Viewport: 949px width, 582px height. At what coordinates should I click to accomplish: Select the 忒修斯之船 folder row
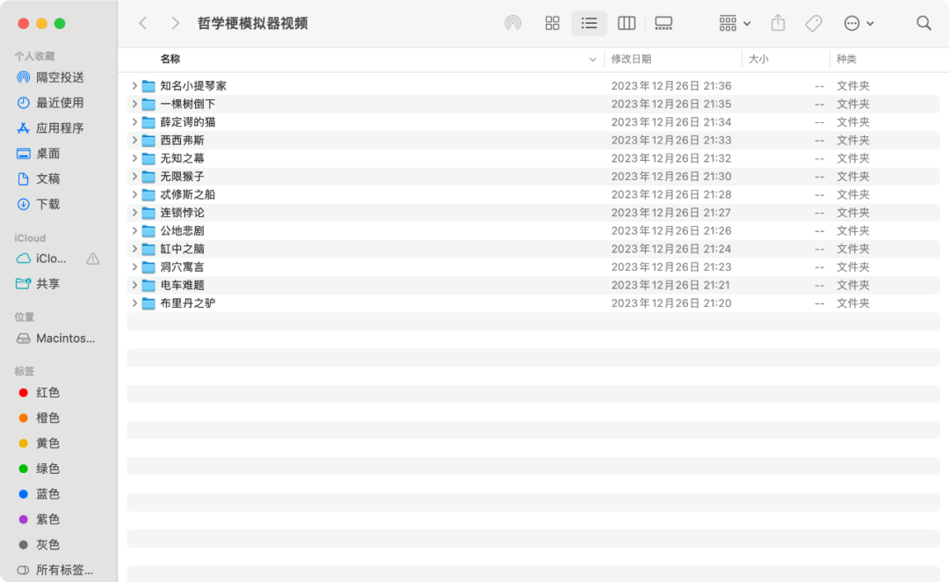(532, 195)
